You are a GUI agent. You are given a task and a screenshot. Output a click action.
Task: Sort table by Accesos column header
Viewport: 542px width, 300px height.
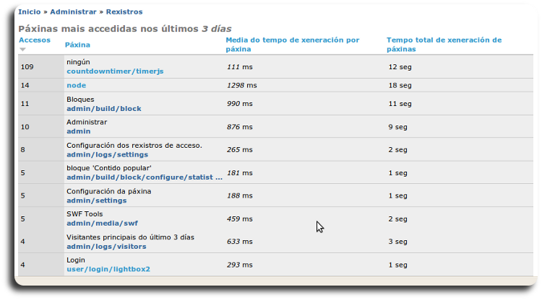click(35, 40)
